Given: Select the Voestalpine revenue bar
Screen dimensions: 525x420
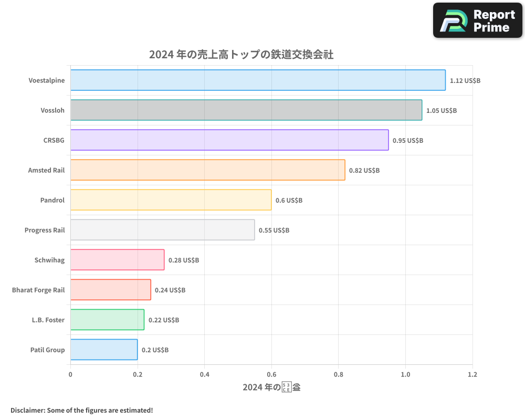Looking at the screenshot, I should click(x=257, y=80).
